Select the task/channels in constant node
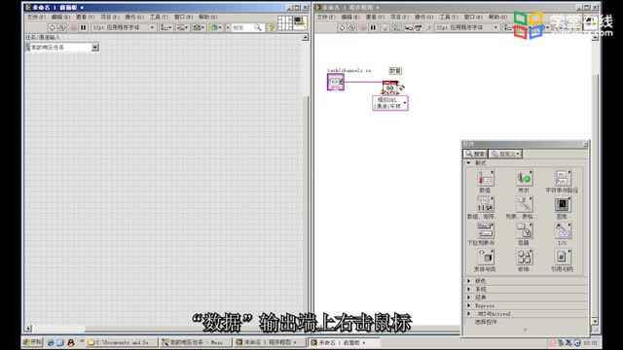 (336, 82)
